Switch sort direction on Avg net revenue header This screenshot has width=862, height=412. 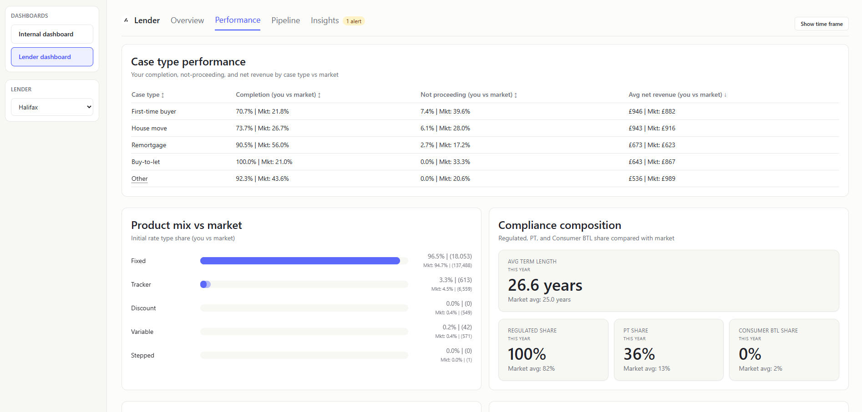tap(725, 94)
